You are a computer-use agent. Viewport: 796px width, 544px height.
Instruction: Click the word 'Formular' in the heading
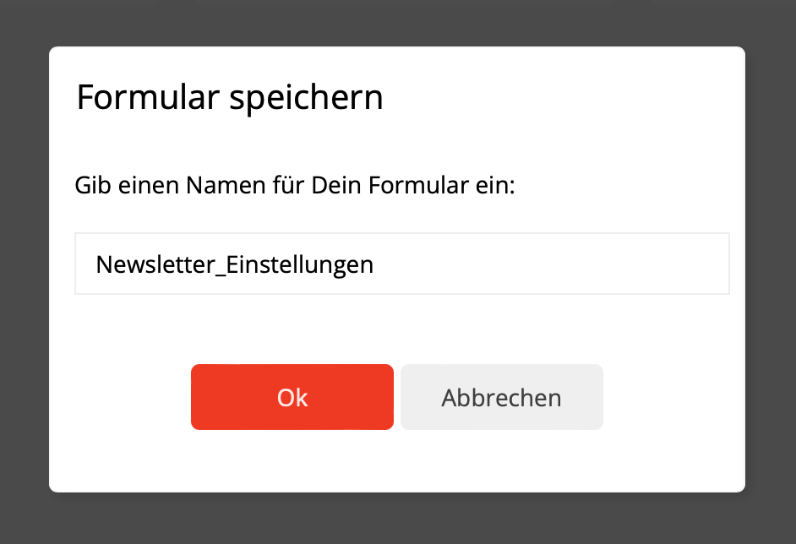(149, 98)
